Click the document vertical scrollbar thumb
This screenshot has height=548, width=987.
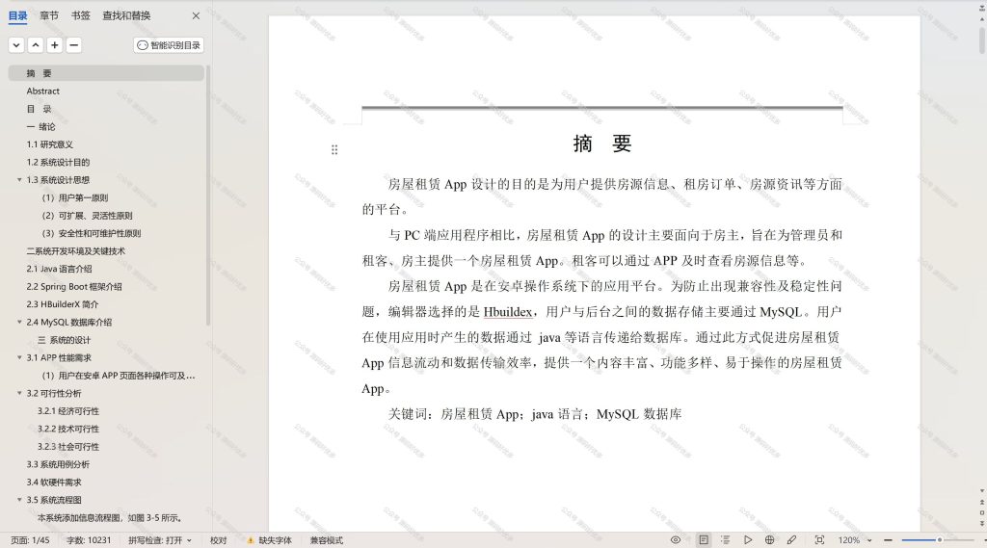[x=982, y=39]
